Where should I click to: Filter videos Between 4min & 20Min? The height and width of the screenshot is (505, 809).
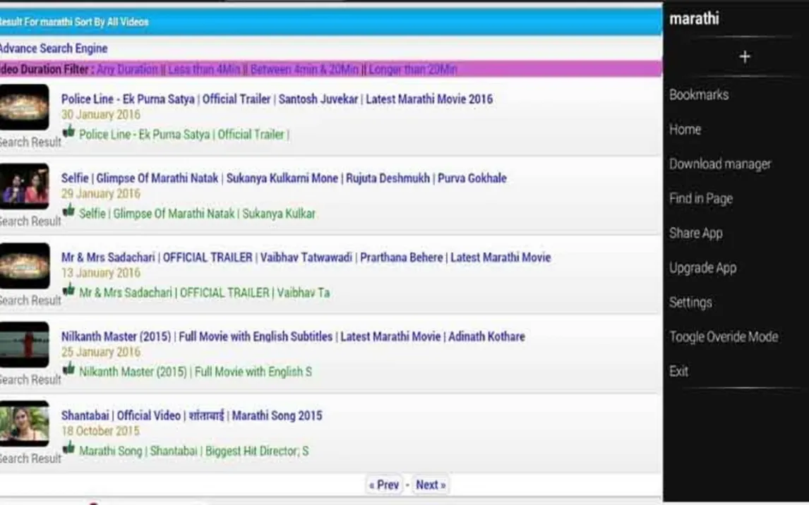(304, 69)
